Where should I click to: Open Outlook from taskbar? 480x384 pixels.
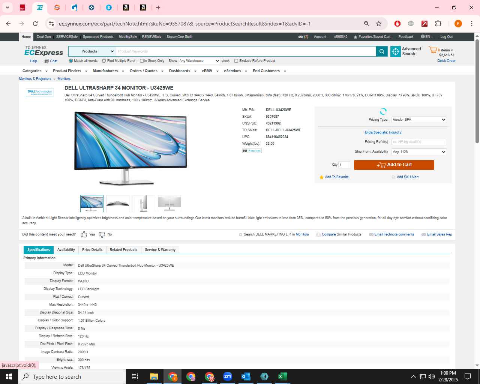pos(246,376)
